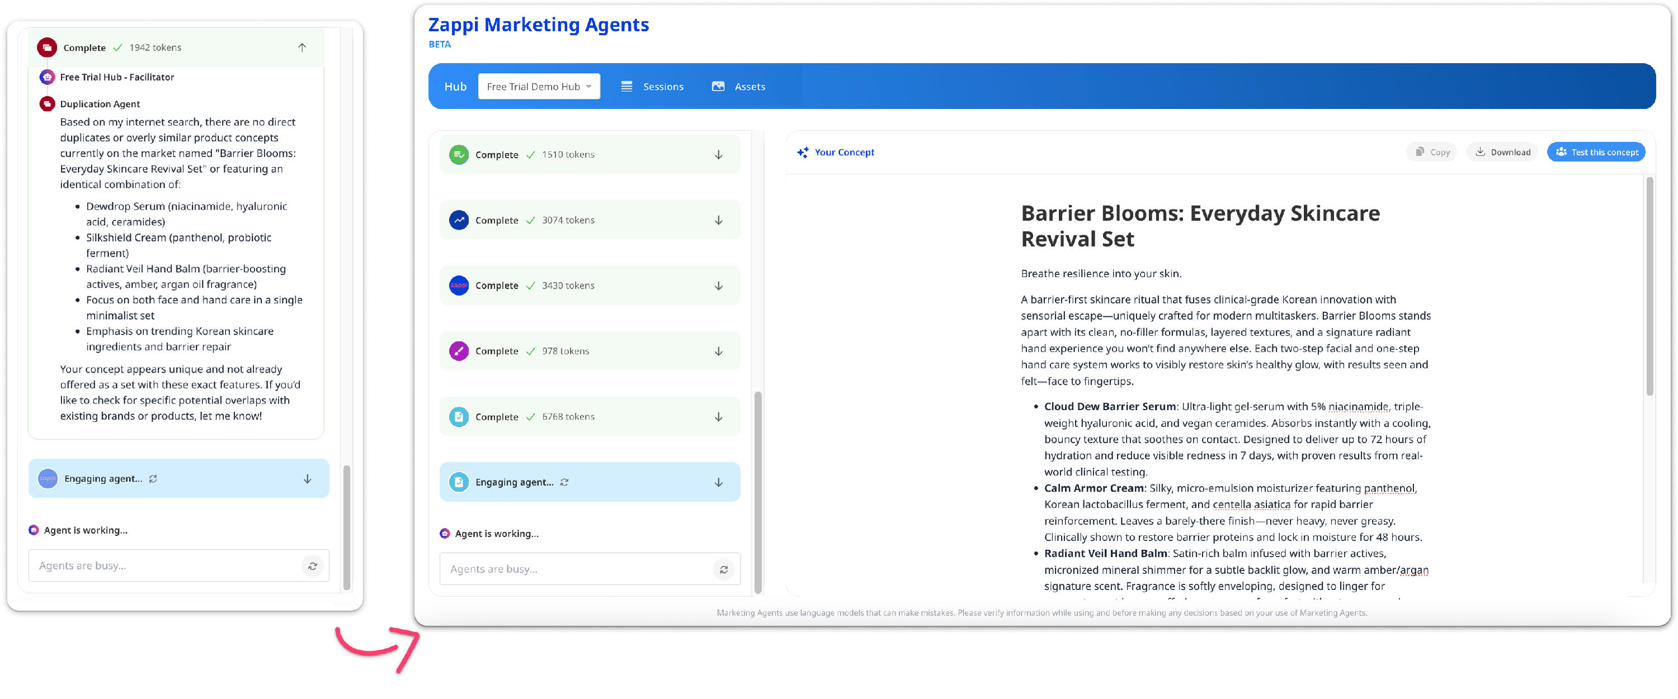Expand the 978 tokens Complete card
This screenshot has height=699, width=1678.
[x=719, y=351]
